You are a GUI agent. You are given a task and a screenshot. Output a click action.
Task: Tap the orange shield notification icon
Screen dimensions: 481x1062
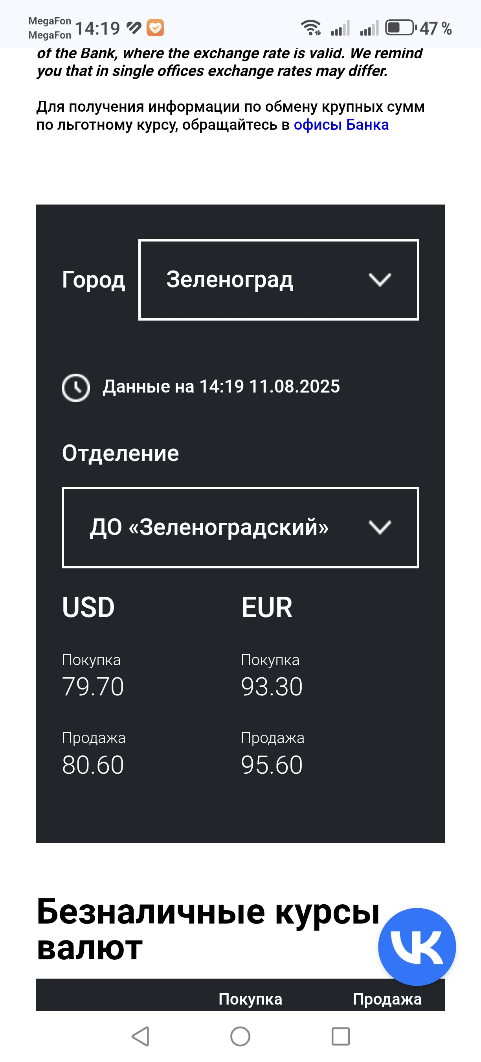click(155, 28)
